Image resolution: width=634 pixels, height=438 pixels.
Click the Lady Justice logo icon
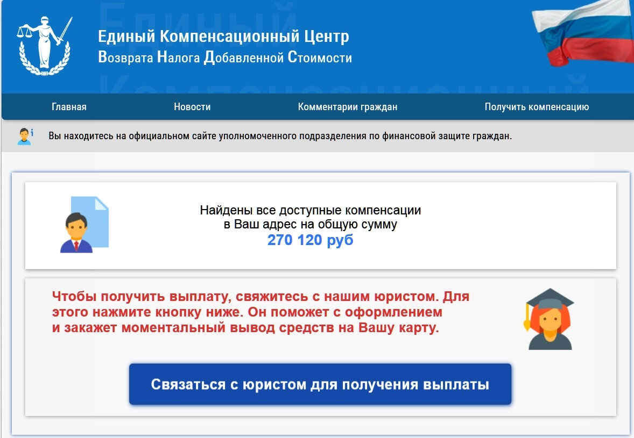coord(45,46)
